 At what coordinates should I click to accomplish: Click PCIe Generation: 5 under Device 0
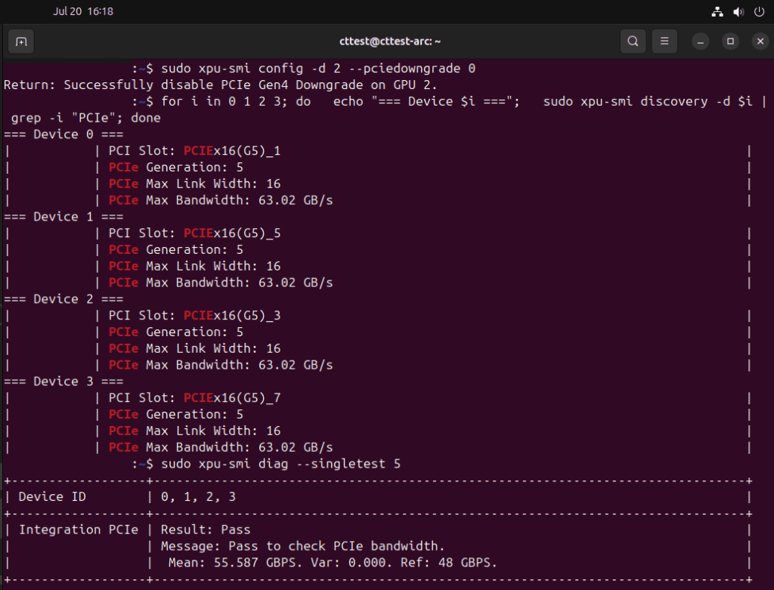pos(175,167)
